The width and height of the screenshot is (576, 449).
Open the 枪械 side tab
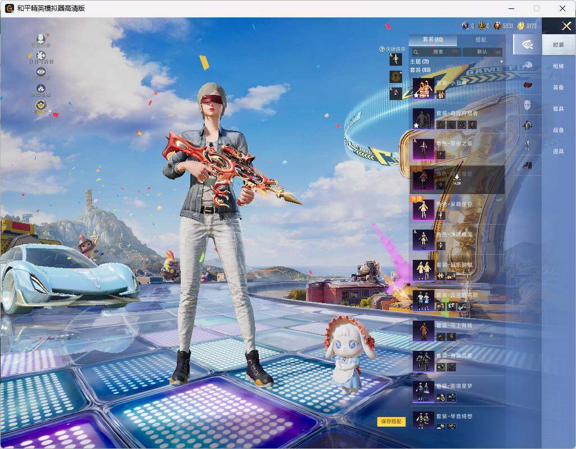pyautogui.click(x=559, y=66)
